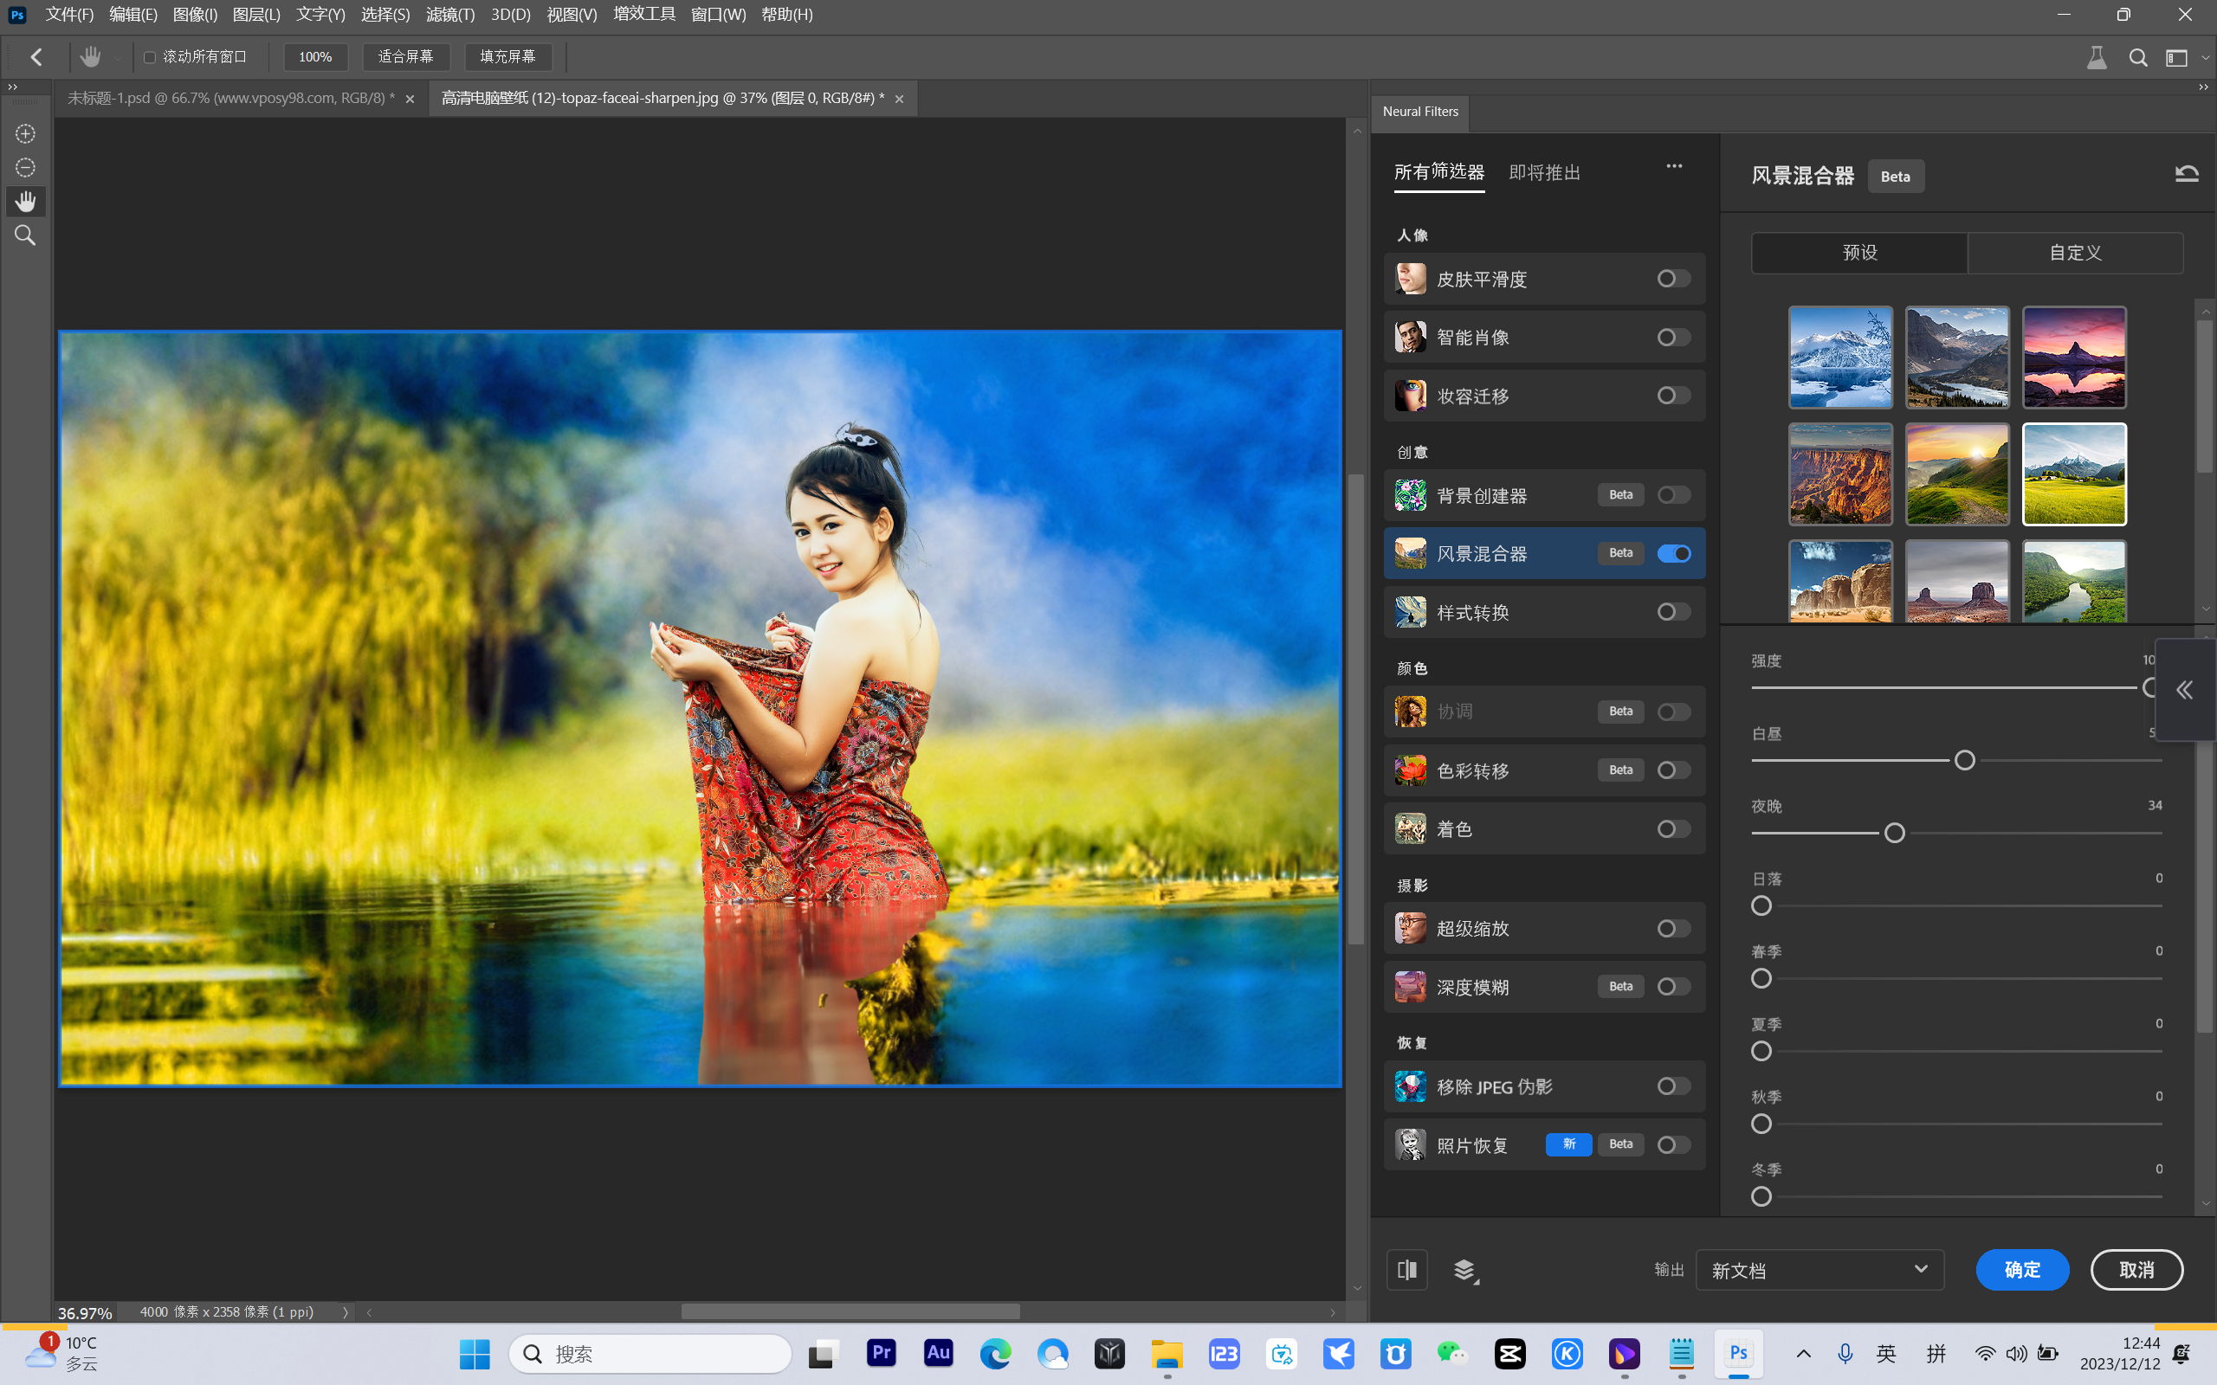Screen dimensions: 2217x1385
Task: Check the 滚动所有窗口 checkbox
Action: (x=150, y=57)
